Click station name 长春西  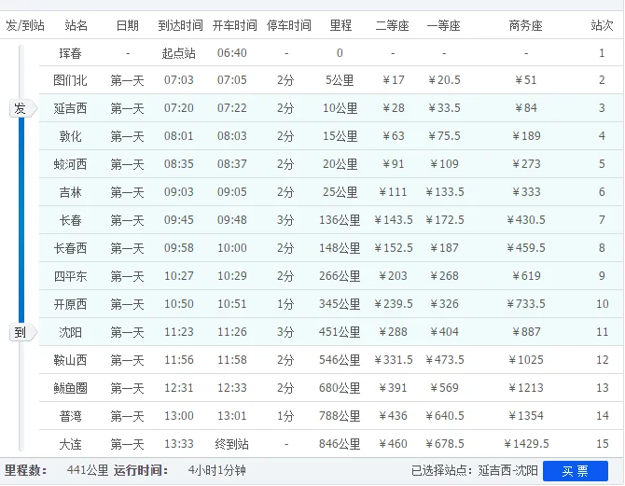tap(70, 248)
